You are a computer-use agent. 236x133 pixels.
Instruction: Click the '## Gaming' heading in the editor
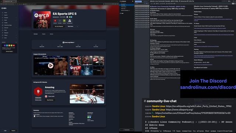click(153, 40)
